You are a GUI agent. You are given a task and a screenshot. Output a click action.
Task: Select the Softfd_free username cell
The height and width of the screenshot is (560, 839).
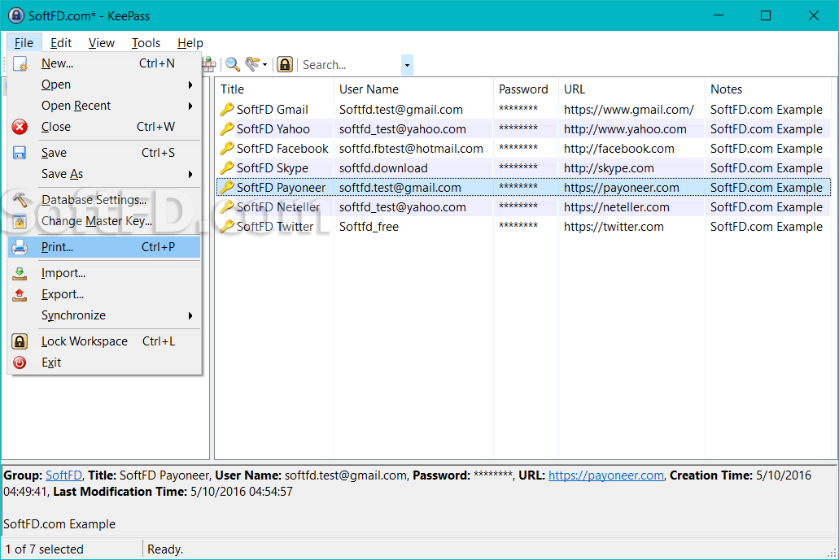(369, 227)
